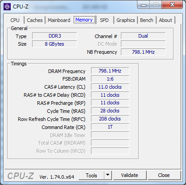The height and width of the screenshot is (185, 186).
Task: Click the CAS# Latency 11.0 clocks value
Action: tap(110, 87)
